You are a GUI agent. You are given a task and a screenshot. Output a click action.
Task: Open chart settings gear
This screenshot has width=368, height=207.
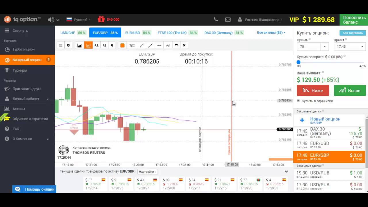(68, 45)
